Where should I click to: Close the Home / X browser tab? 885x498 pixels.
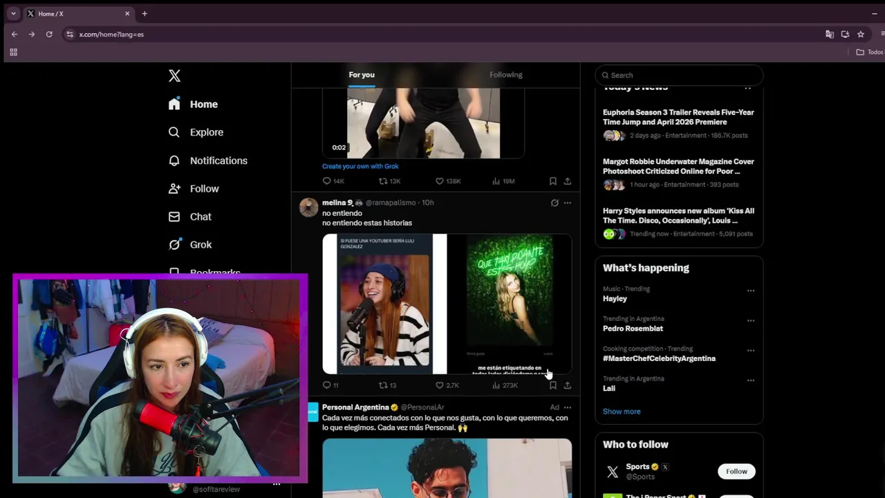[x=127, y=13]
